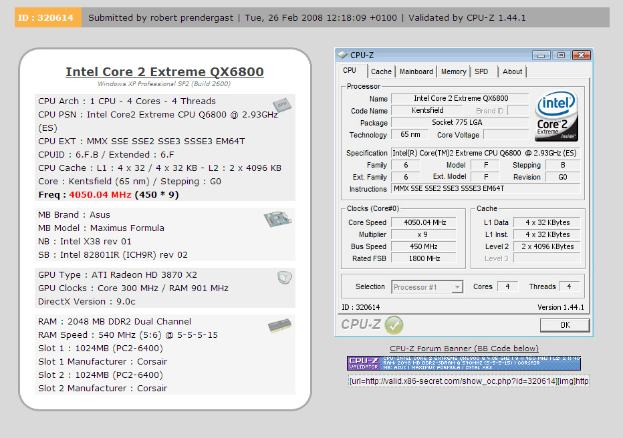623x438 pixels.
Task: Click the Submitted by robert prendergast text
Action: (x=161, y=18)
